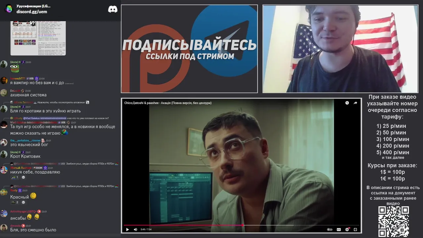
Task: Click the UEB tag next to haneech777
Action: click(x=30, y=79)
